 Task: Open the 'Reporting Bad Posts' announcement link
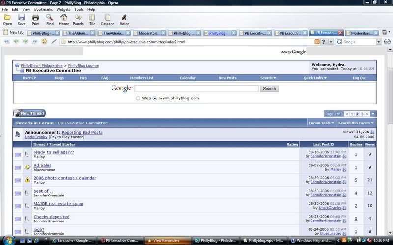click(x=82, y=132)
